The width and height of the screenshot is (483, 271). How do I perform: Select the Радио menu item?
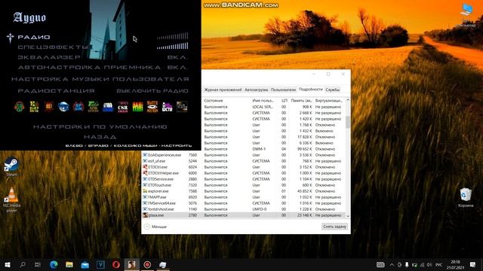[x=34, y=37]
